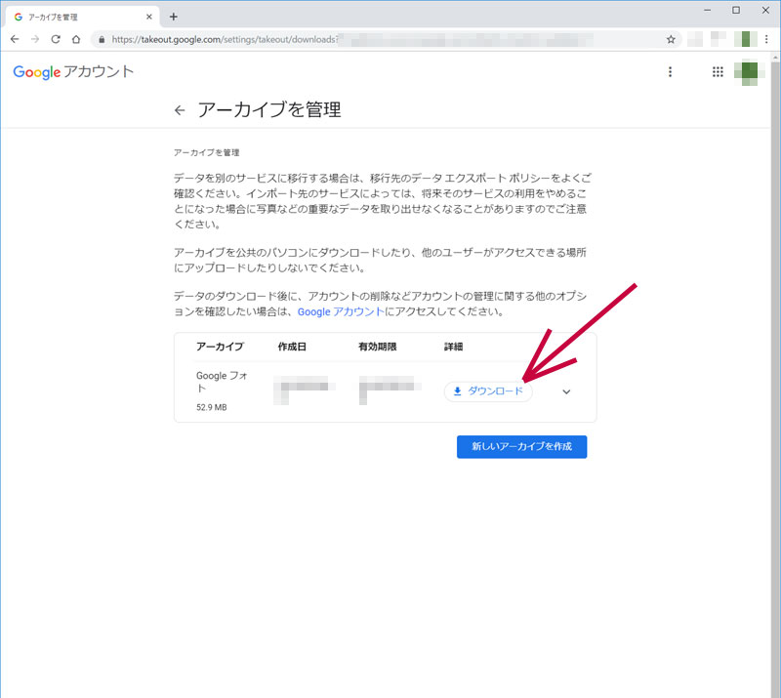
Task: Open a new browser tab
Action: (x=174, y=17)
